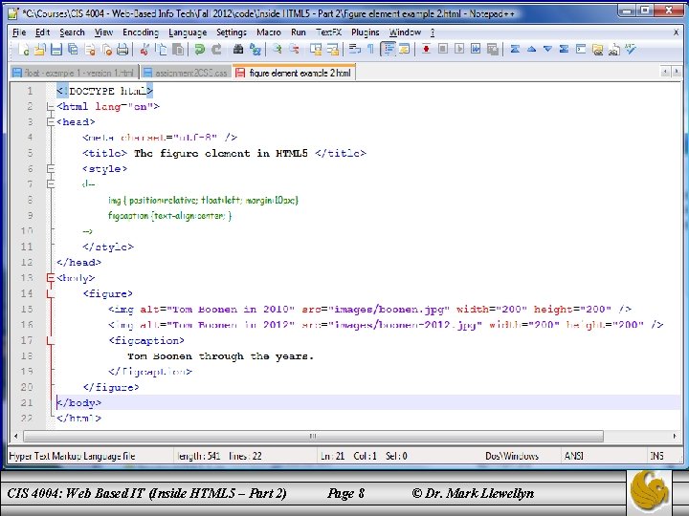Open the ? help menu
Image resolution: width=689 pixels, height=516 pixels.
(x=433, y=32)
